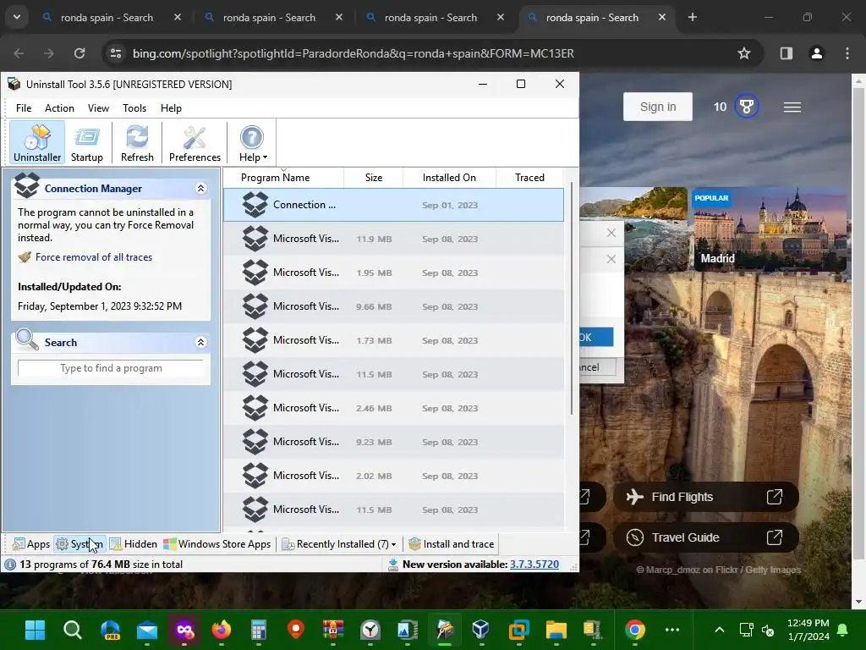Viewport: 866px width, 650px height.
Task: Show hidden system tray icons
Action: [719, 630]
